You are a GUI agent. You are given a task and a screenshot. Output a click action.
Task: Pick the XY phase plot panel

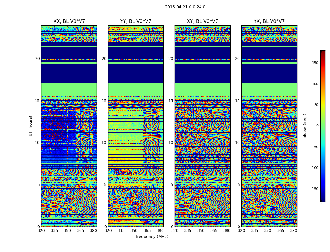pos(202,126)
